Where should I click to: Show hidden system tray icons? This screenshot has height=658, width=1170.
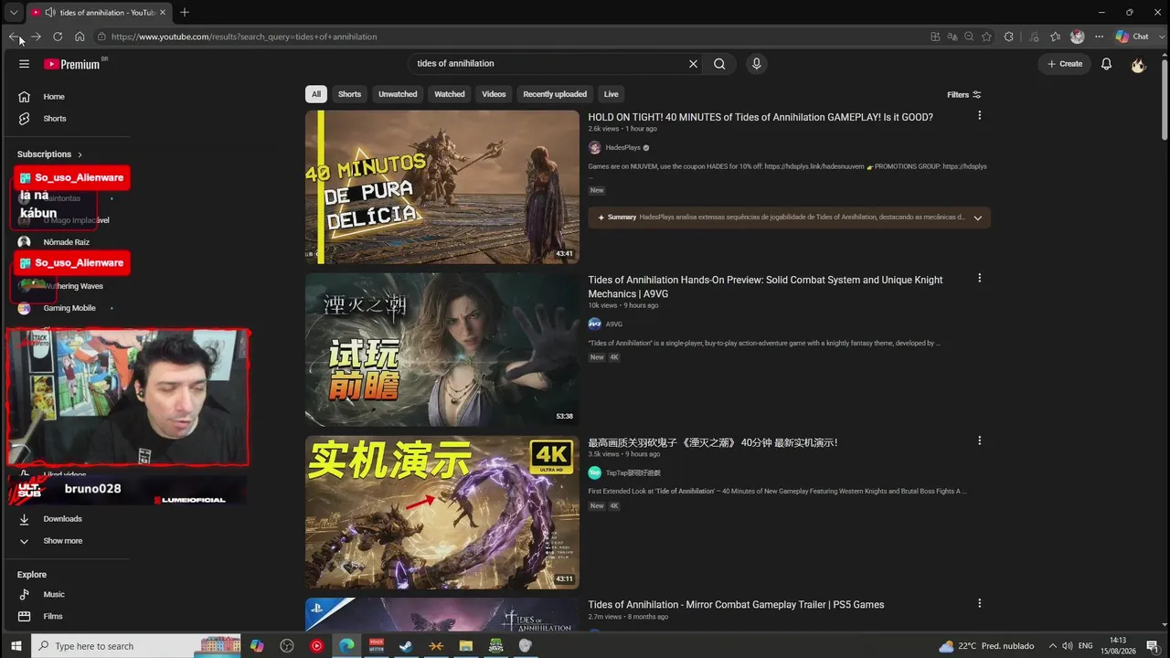(x=1052, y=646)
